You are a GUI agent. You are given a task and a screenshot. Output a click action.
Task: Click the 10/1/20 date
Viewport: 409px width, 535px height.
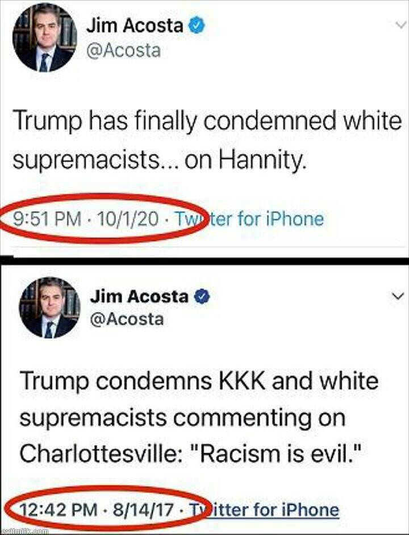(128, 219)
